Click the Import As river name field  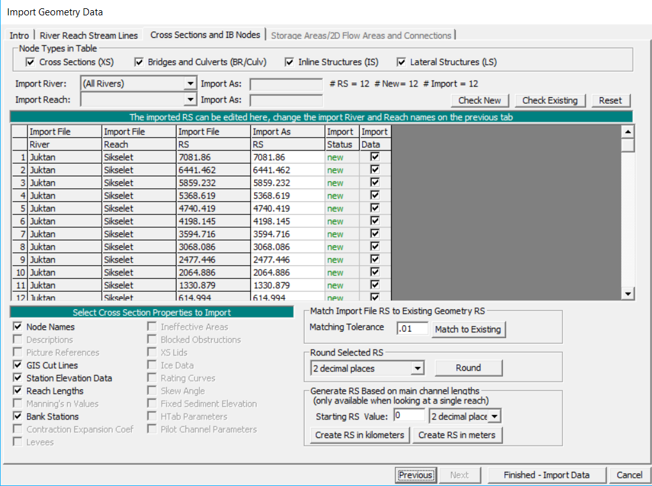point(286,85)
